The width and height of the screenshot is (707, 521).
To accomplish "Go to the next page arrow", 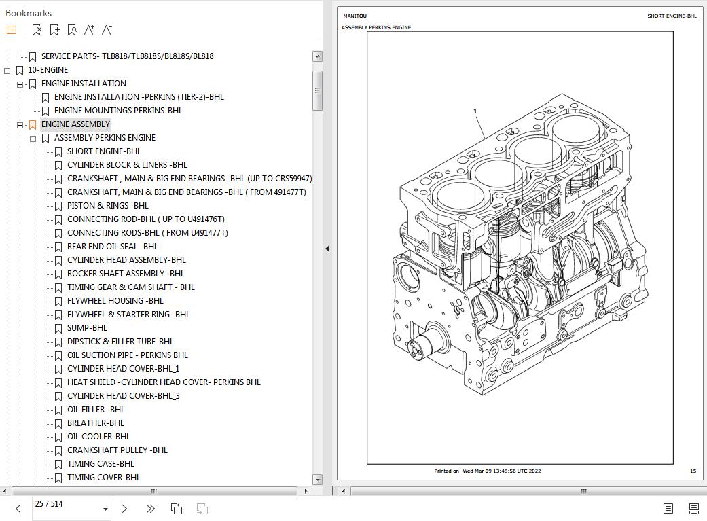I will [124, 509].
